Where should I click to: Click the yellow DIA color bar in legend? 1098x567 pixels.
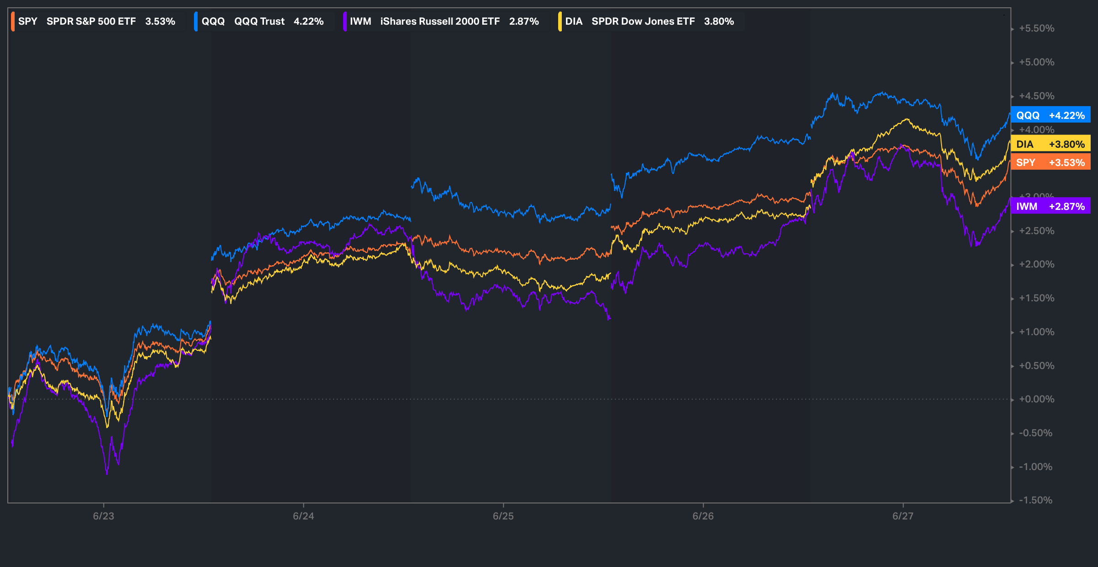pyautogui.click(x=560, y=21)
